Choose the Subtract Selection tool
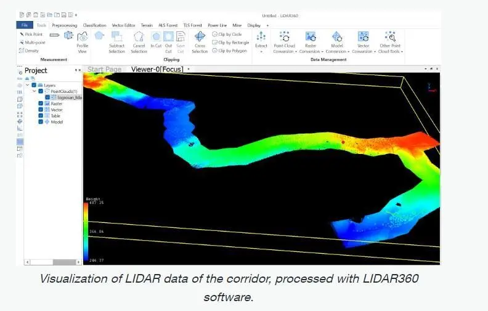Viewport: 488px width, 311px height. click(x=116, y=42)
